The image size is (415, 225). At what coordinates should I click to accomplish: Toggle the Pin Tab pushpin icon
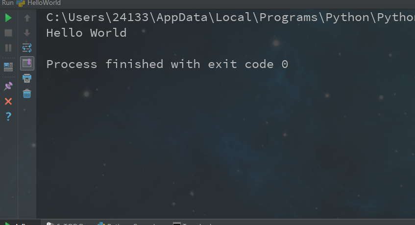pos(8,86)
